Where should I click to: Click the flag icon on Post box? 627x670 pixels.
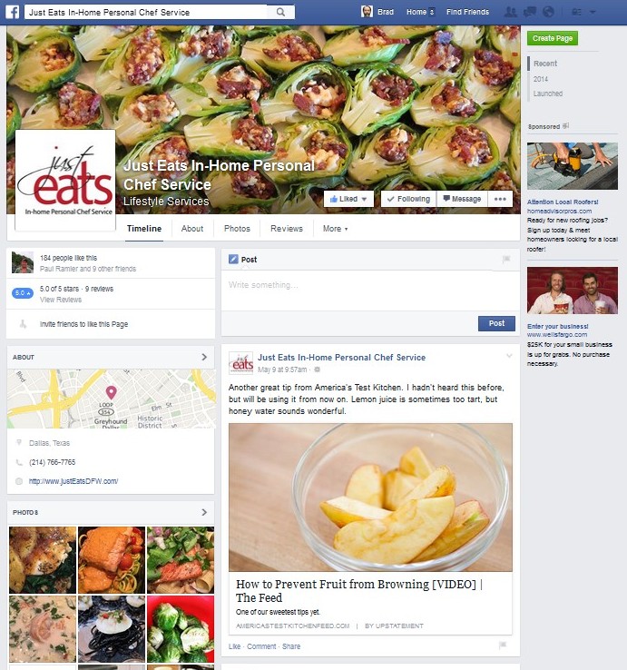[506, 259]
